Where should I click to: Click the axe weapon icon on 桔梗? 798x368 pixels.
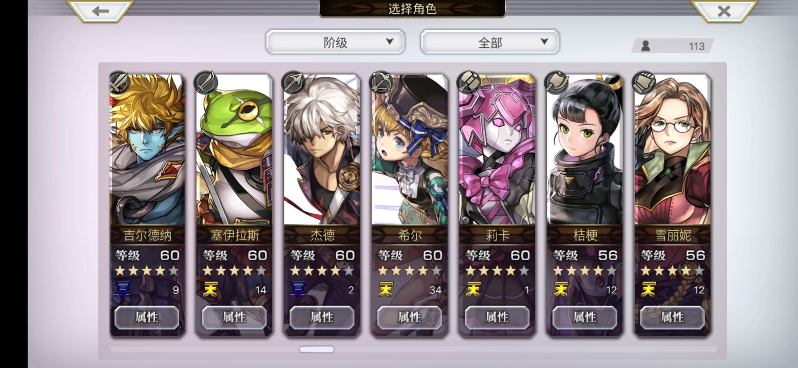[557, 83]
